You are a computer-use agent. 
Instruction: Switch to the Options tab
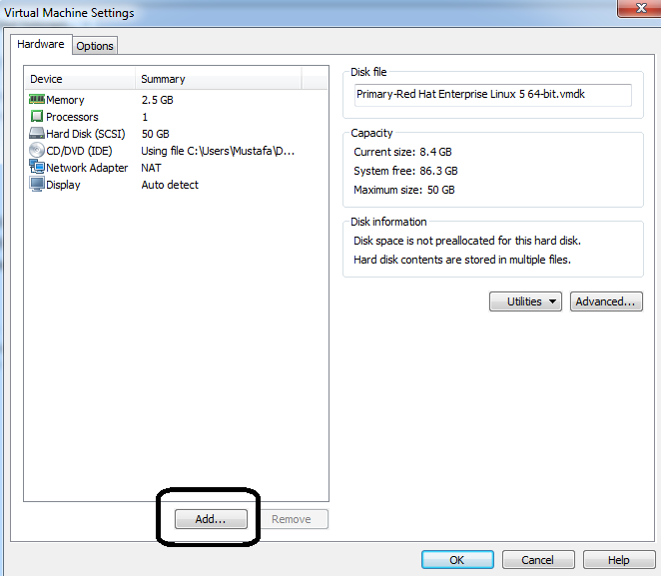point(95,46)
